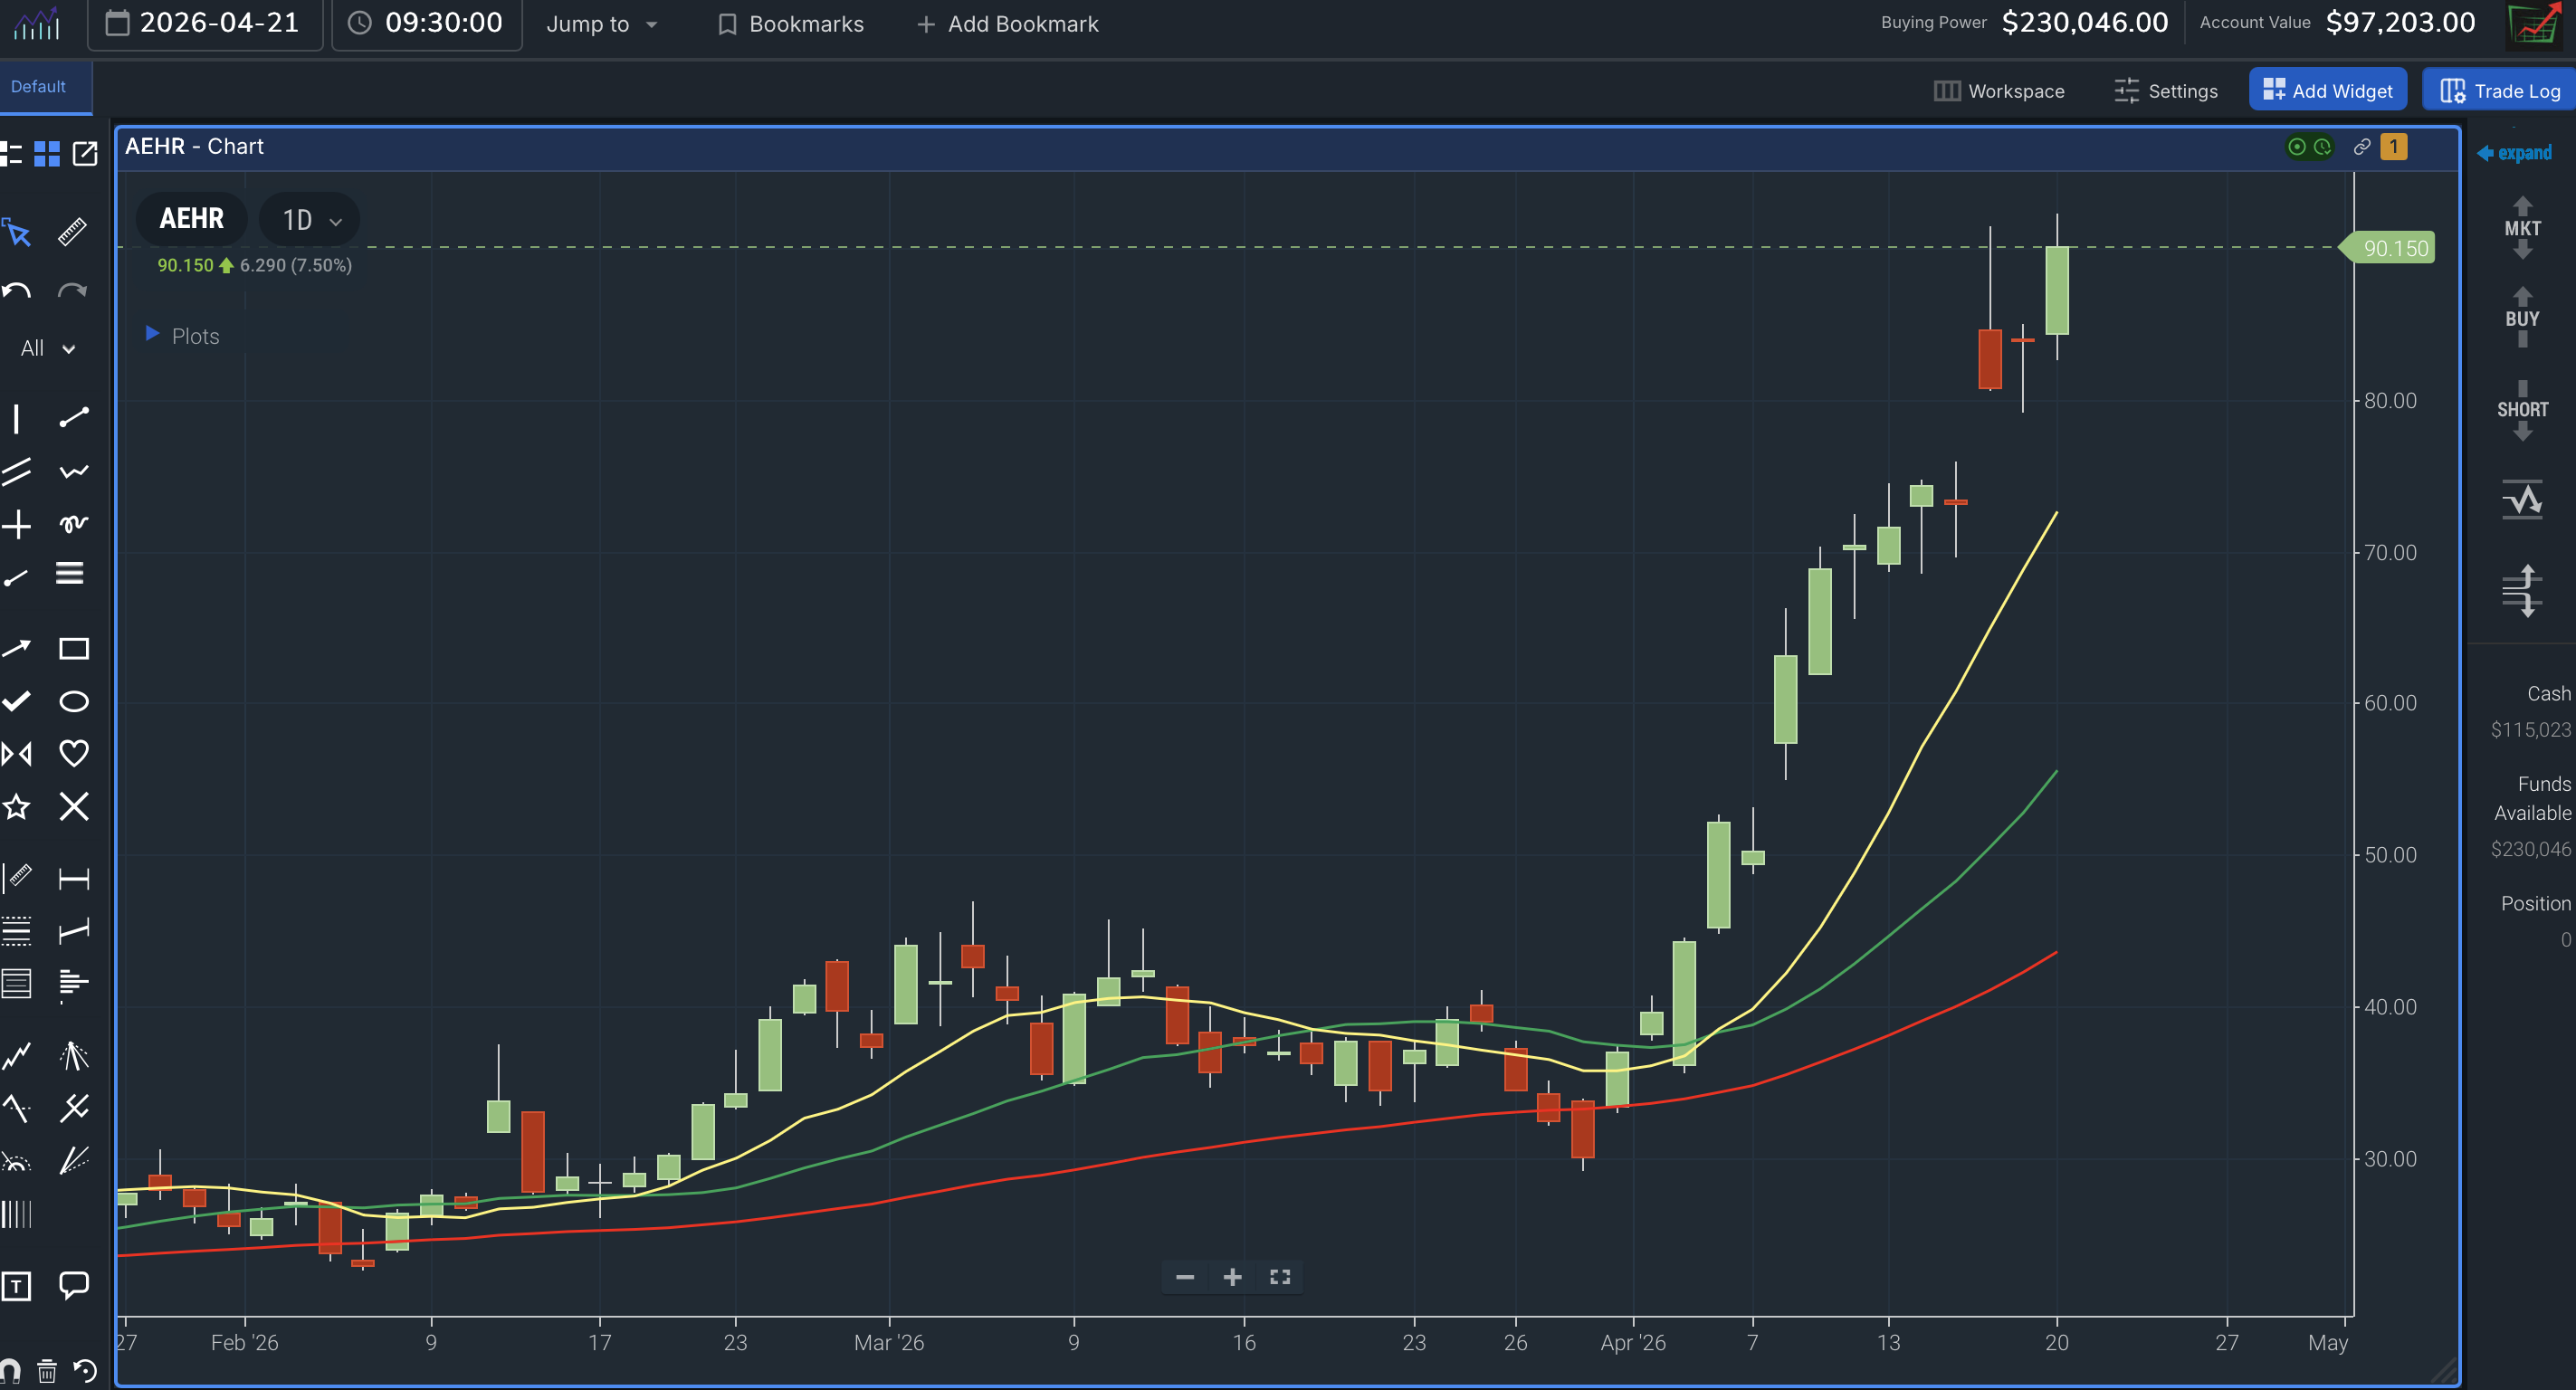2576x1390 pixels.
Task: Click the chart zoom-in plus button
Action: (x=1232, y=1277)
